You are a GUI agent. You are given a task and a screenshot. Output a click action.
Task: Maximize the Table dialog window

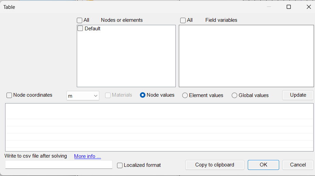click(289, 7)
